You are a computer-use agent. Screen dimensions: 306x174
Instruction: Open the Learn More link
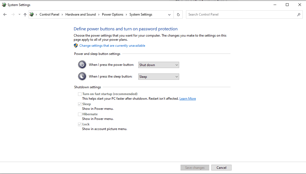pyautogui.click(x=188, y=99)
